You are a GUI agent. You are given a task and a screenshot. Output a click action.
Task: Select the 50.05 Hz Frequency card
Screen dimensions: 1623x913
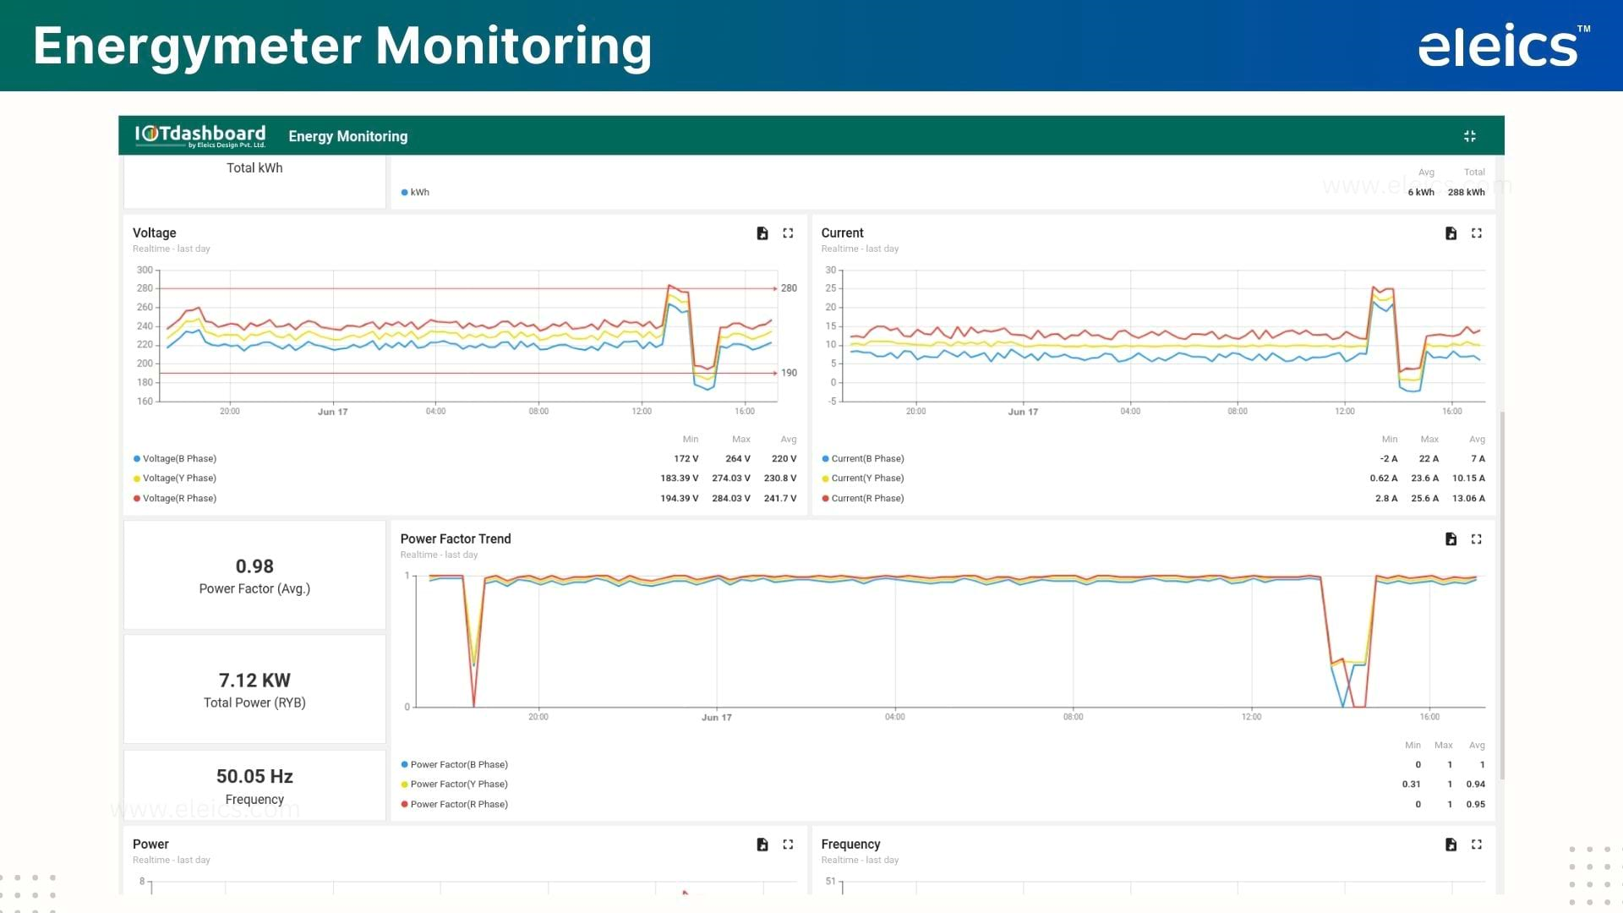click(x=254, y=785)
